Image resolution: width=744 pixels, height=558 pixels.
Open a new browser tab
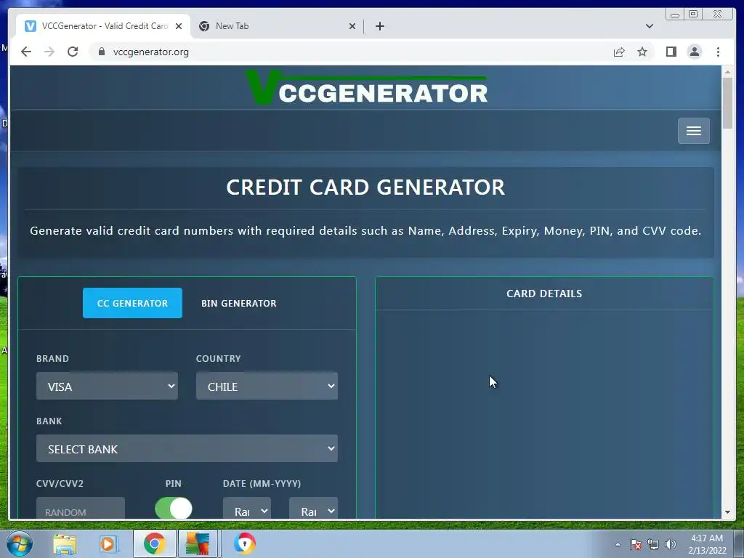[379, 26]
